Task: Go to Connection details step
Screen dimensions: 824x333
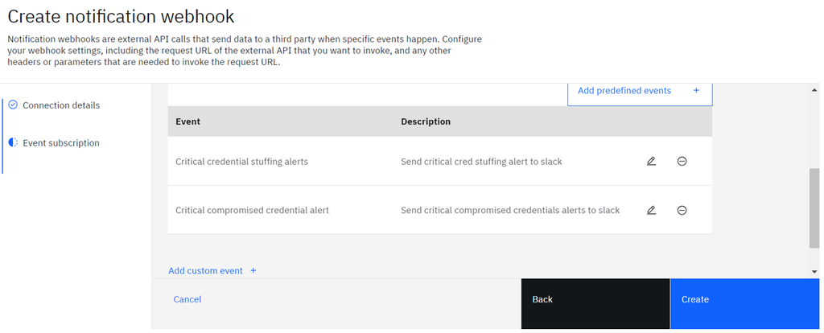Action: pyautogui.click(x=61, y=105)
